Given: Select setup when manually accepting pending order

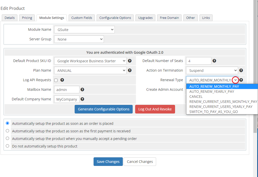Looking at the screenshot, I should [x=7, y=138].
